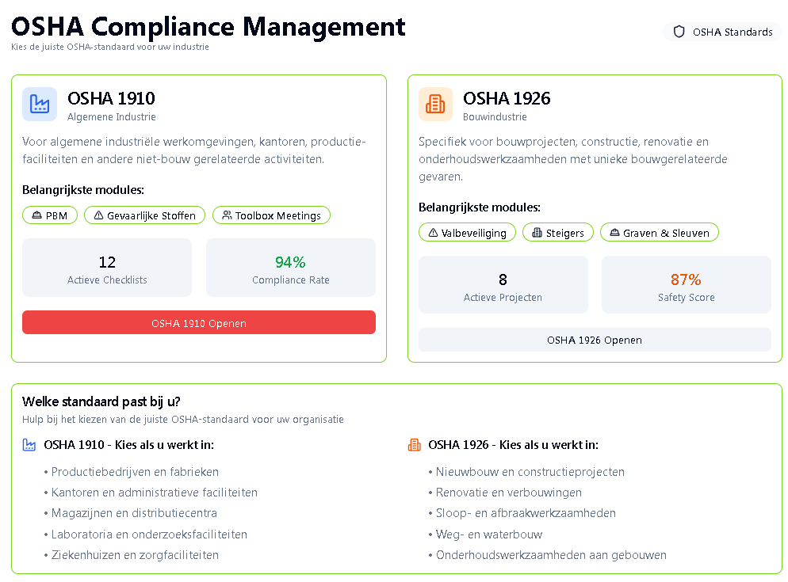Screen dimensions: 788x582
Task: Click the OSHA 1910 description paragraph
Action: [194, 150]
